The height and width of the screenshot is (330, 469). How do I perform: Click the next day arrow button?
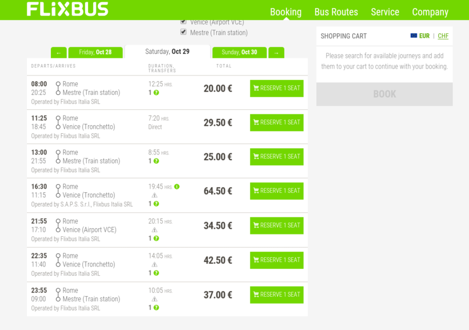pos(276,53)
